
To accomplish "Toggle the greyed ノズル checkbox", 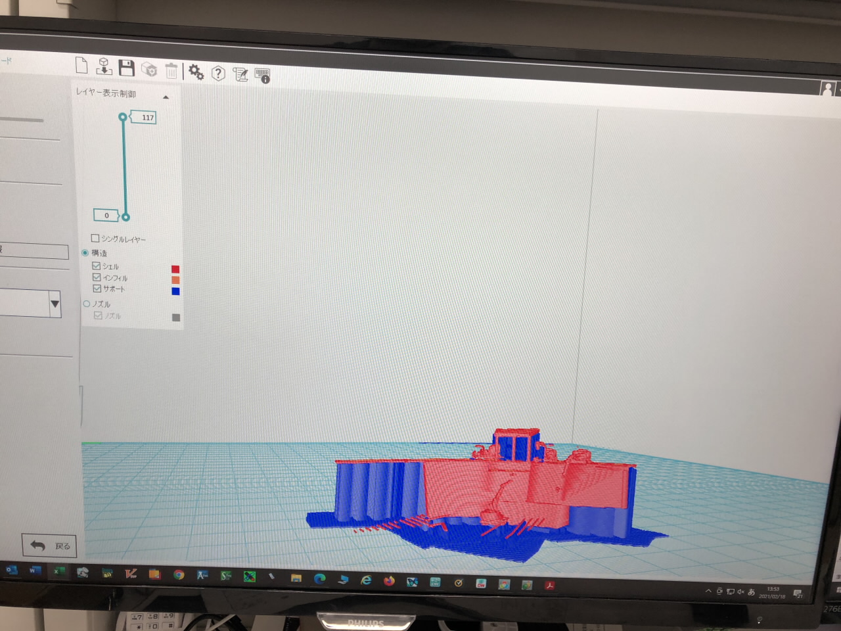I will pos(98,315).
